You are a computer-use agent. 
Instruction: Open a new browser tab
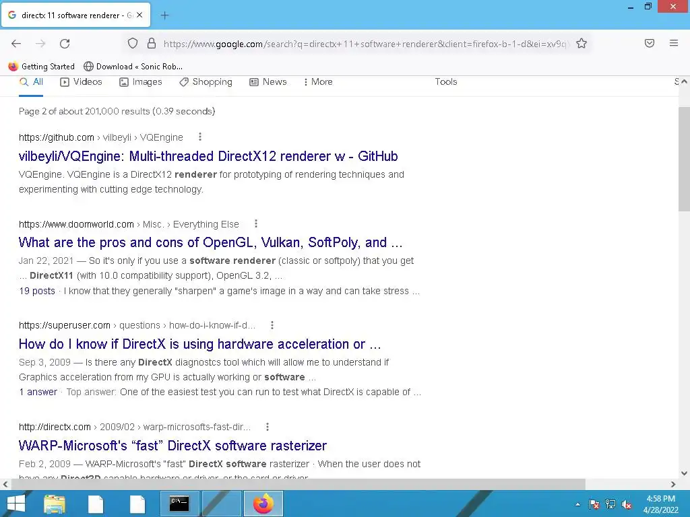click(164, 15)
